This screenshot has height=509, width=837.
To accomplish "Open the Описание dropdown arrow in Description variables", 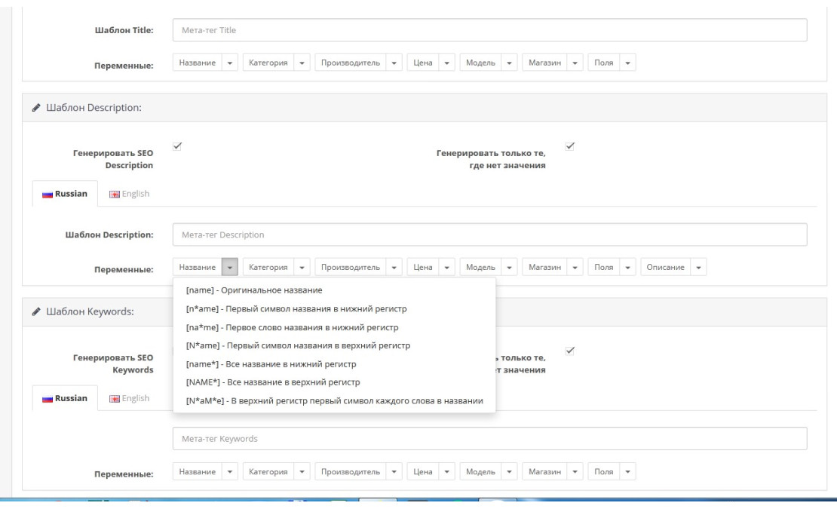I will tap(698, 268).
